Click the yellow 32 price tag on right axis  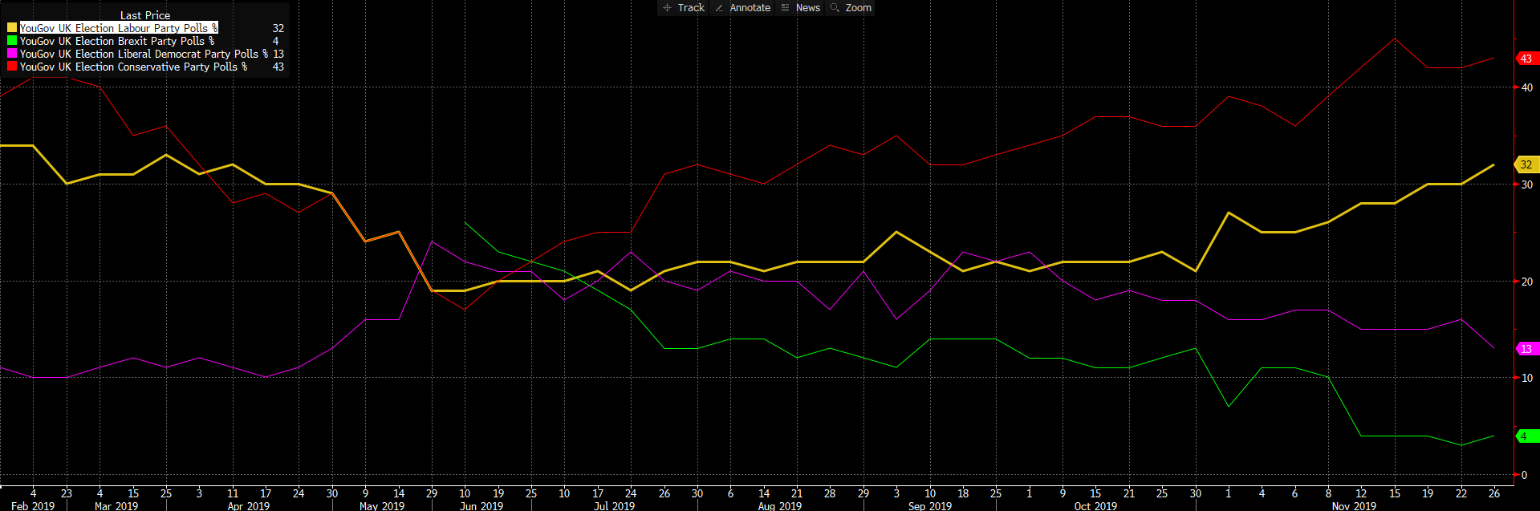pos(1526,164)
